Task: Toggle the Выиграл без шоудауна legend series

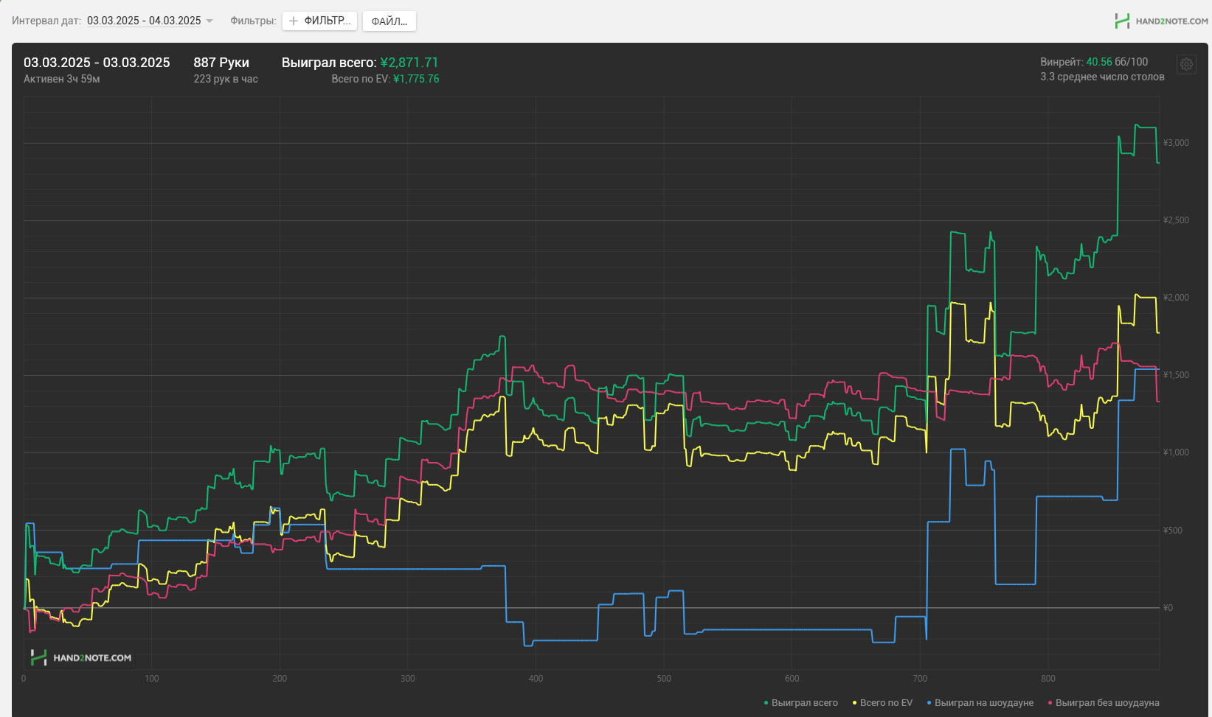Action: click(x=1104, y=703)
